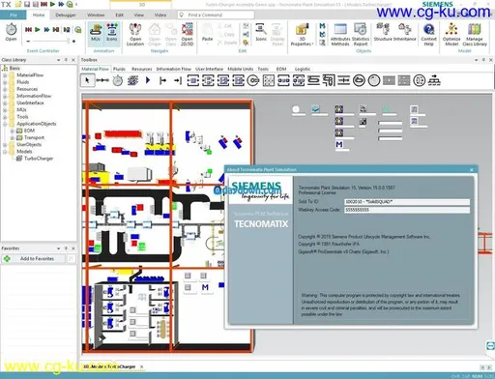Open the User Interface toolbox tab
The height and width of the screenshot is (379, 495).
pyautogui.click(x=209, y=69)
